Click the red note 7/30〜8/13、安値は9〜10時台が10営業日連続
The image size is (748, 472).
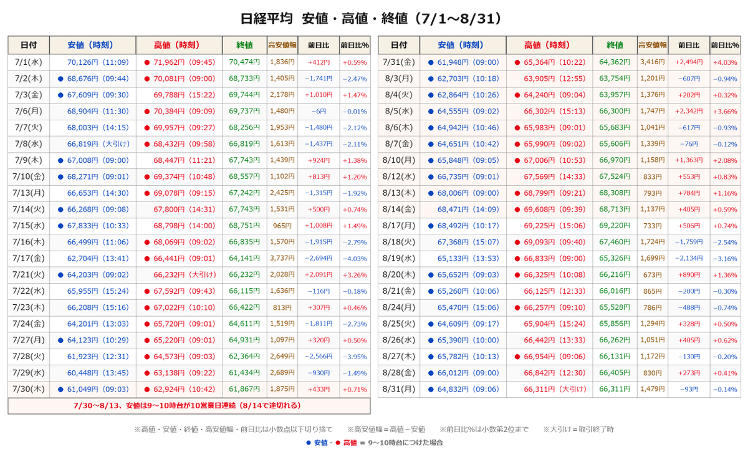(188, 405)
